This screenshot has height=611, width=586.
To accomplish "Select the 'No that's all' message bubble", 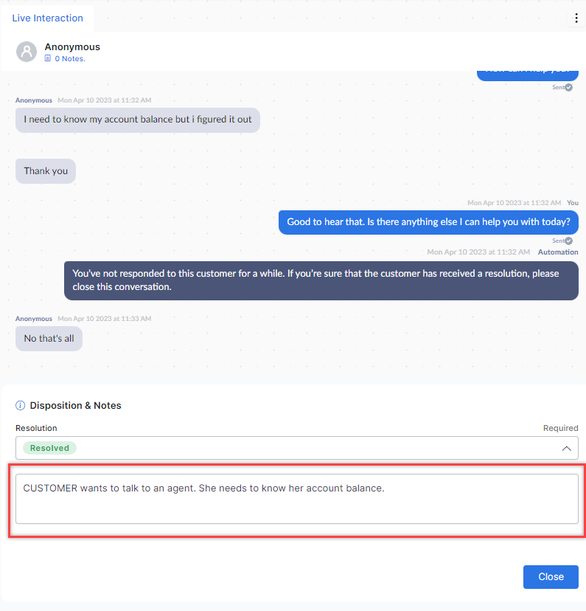I will tap(49, 338).
